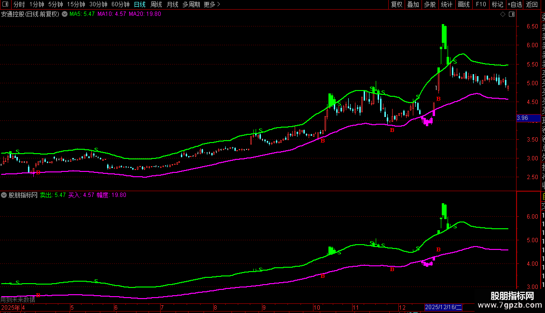Screen dimensions: 545x313
Task: Select the 周线 weekly chart tab
Action: tap(156, 4)
